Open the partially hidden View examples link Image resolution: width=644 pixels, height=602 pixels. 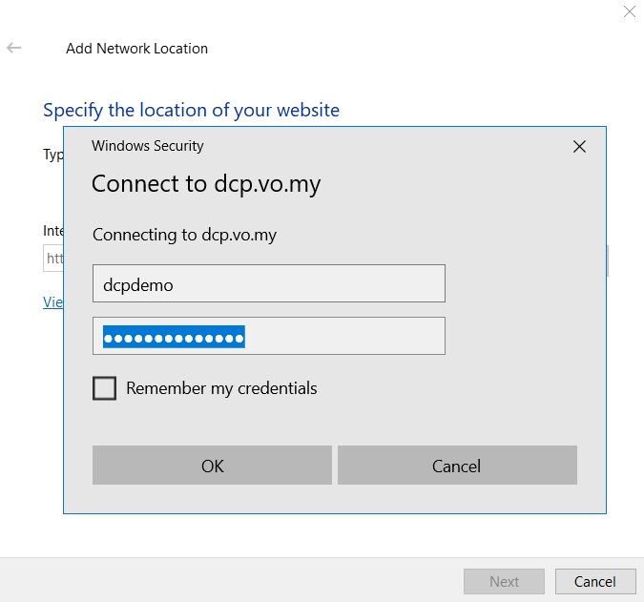pos(52,301)
